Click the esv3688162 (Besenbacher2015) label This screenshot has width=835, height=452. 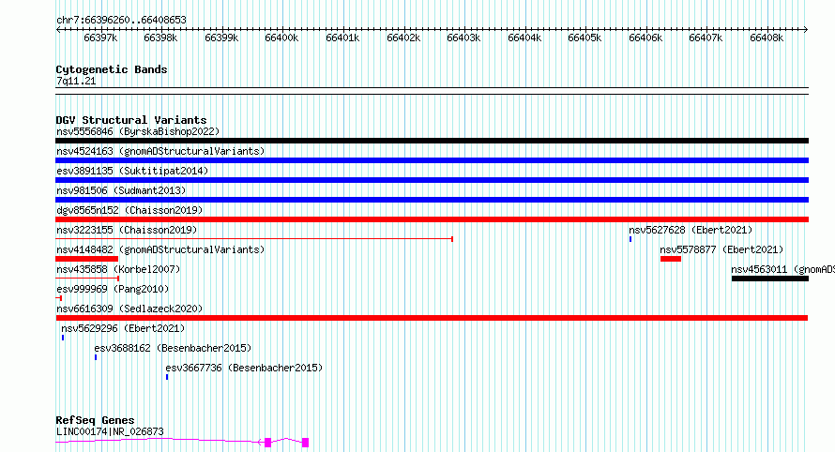point(173,348)
